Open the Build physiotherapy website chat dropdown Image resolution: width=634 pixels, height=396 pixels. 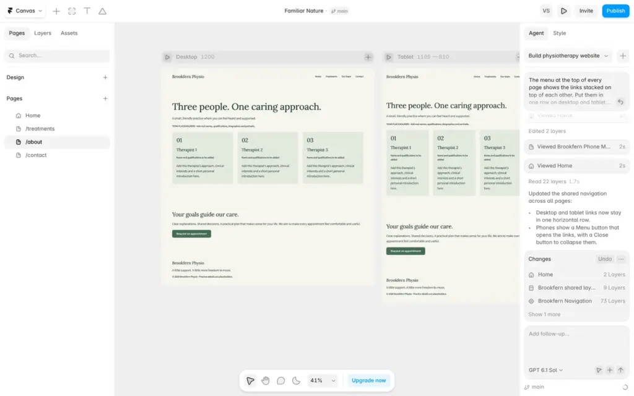(x=568, y=56)
